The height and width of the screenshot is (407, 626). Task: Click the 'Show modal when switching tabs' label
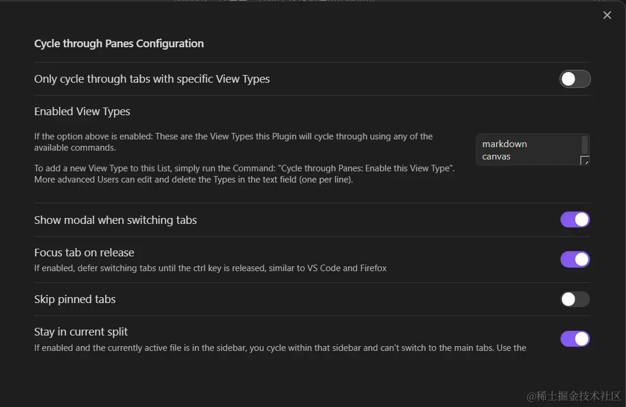coord(115,220)
